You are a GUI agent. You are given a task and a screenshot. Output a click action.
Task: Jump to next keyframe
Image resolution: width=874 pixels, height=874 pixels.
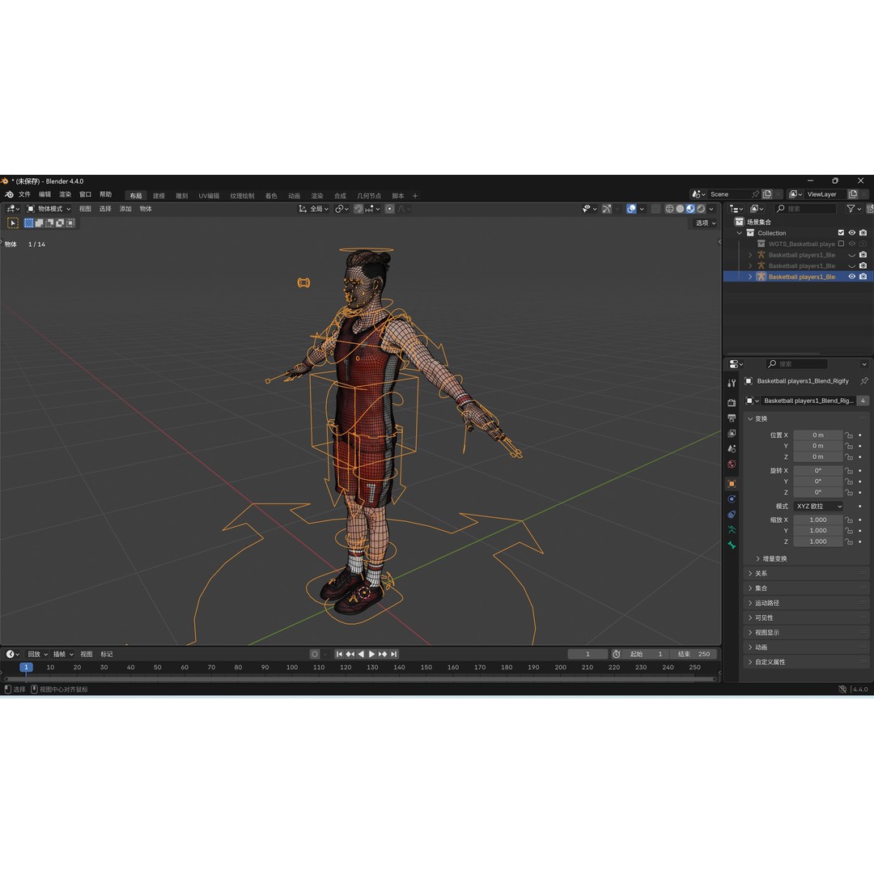pos(383,654)
